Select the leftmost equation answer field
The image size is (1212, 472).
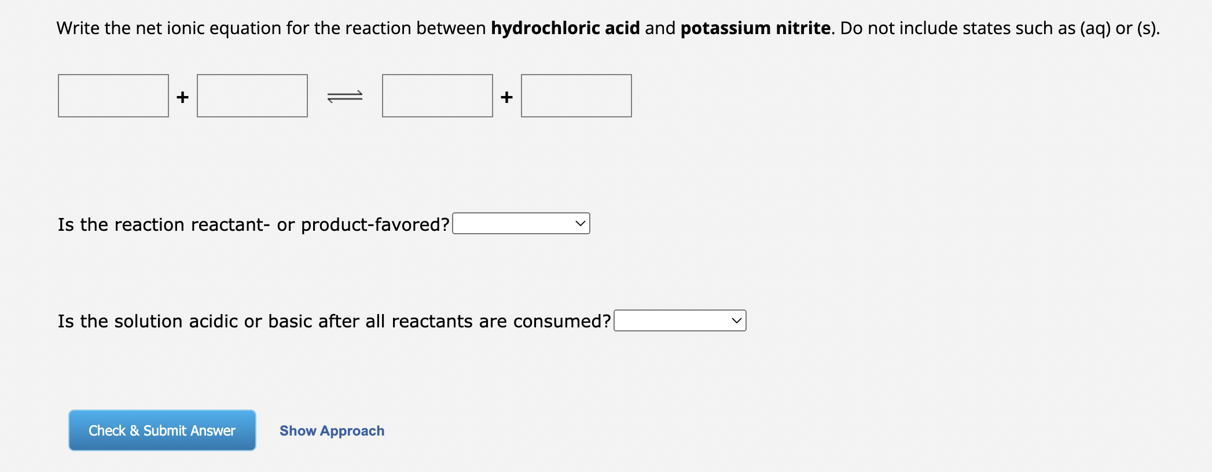tap(113, 95)
